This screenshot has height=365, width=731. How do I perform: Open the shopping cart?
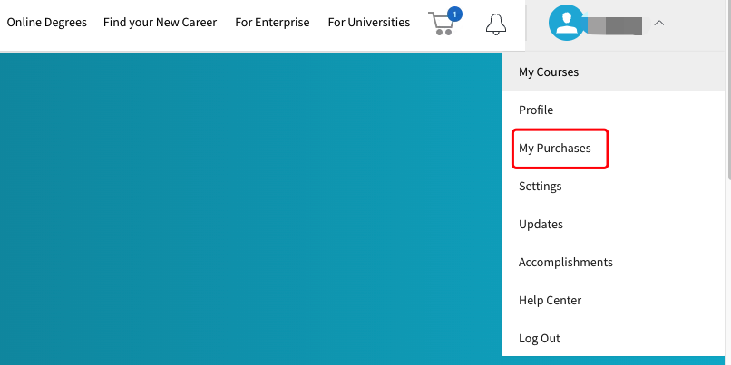441,24
